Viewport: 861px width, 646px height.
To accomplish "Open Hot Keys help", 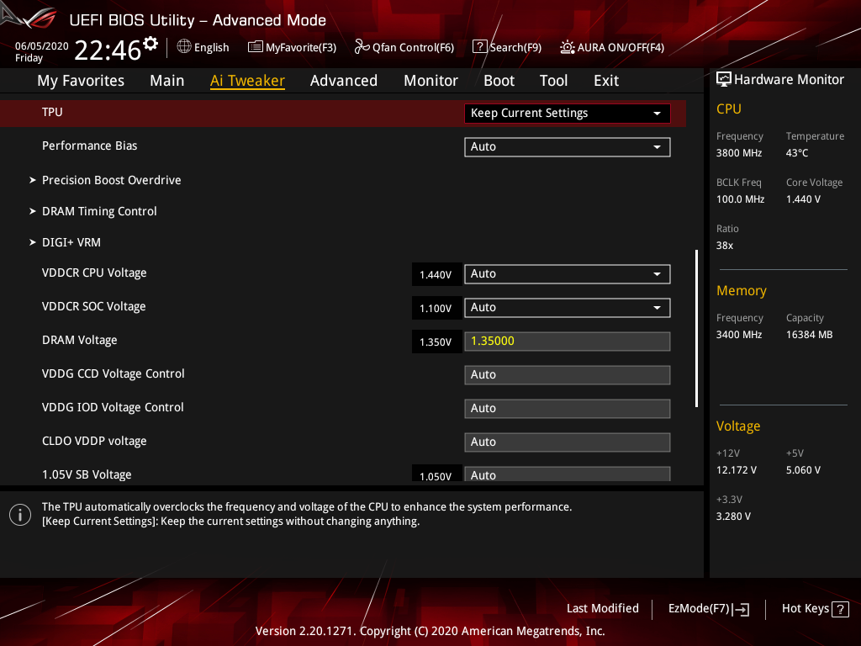I will coord(815,609).
